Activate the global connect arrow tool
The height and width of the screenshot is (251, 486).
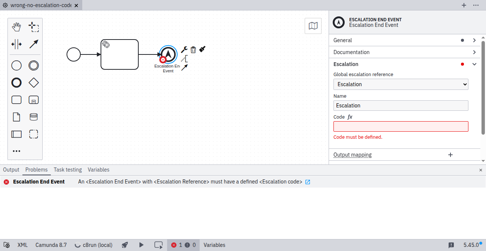point(34,44)
